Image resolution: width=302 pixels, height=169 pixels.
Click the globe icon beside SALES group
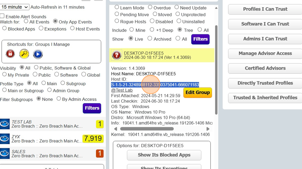(5, 153)
